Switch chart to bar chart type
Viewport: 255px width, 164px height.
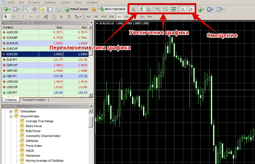tap(133, 9)
